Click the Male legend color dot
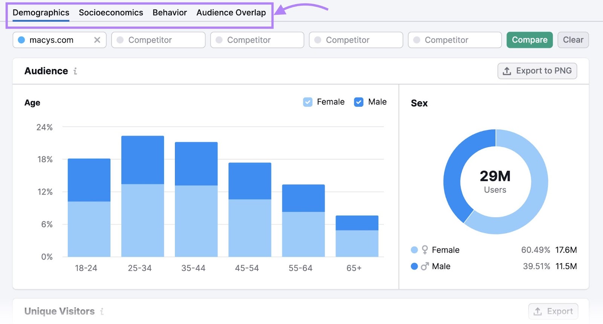The height and width of the screenshot is (324, 603). (x=414, y=266)
